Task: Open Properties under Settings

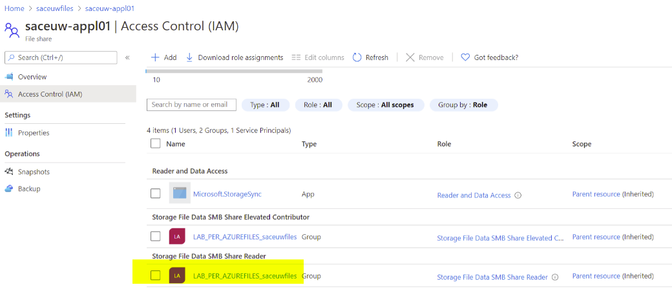Action: 34,133
